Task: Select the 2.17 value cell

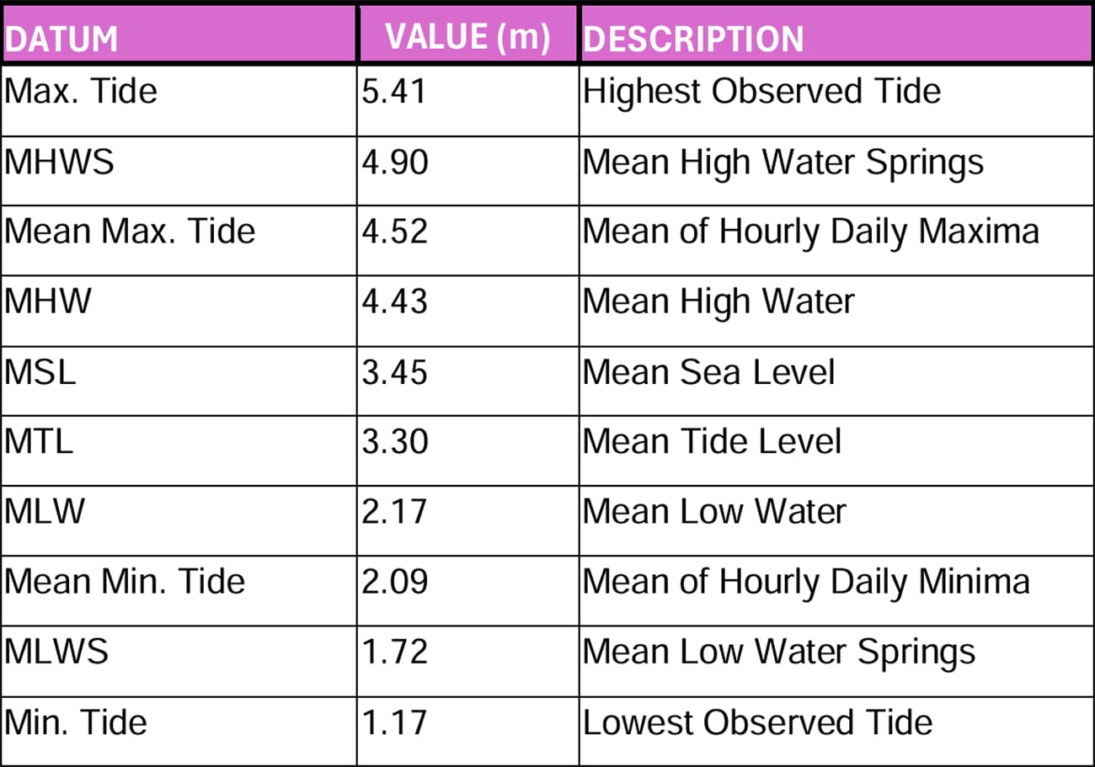Action: [x=394, y=511]
